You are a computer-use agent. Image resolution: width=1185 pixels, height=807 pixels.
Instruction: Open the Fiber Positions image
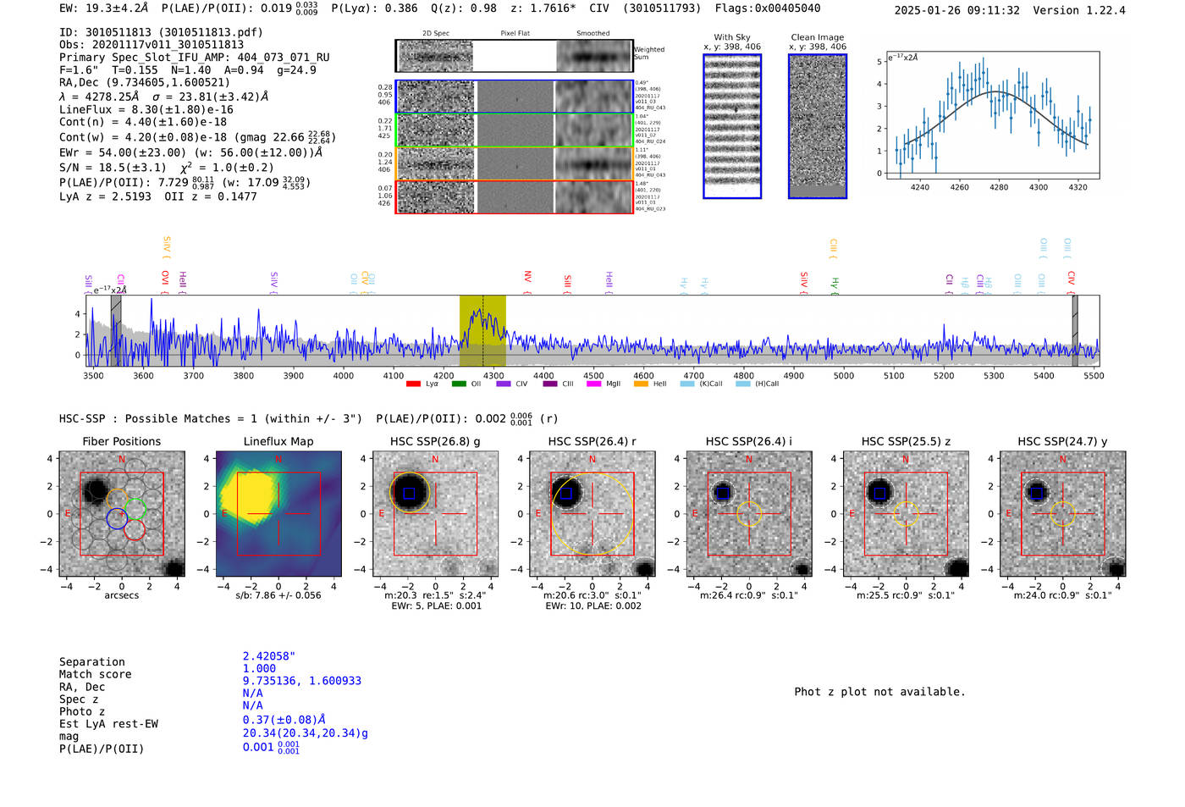[x=122, y=514]
